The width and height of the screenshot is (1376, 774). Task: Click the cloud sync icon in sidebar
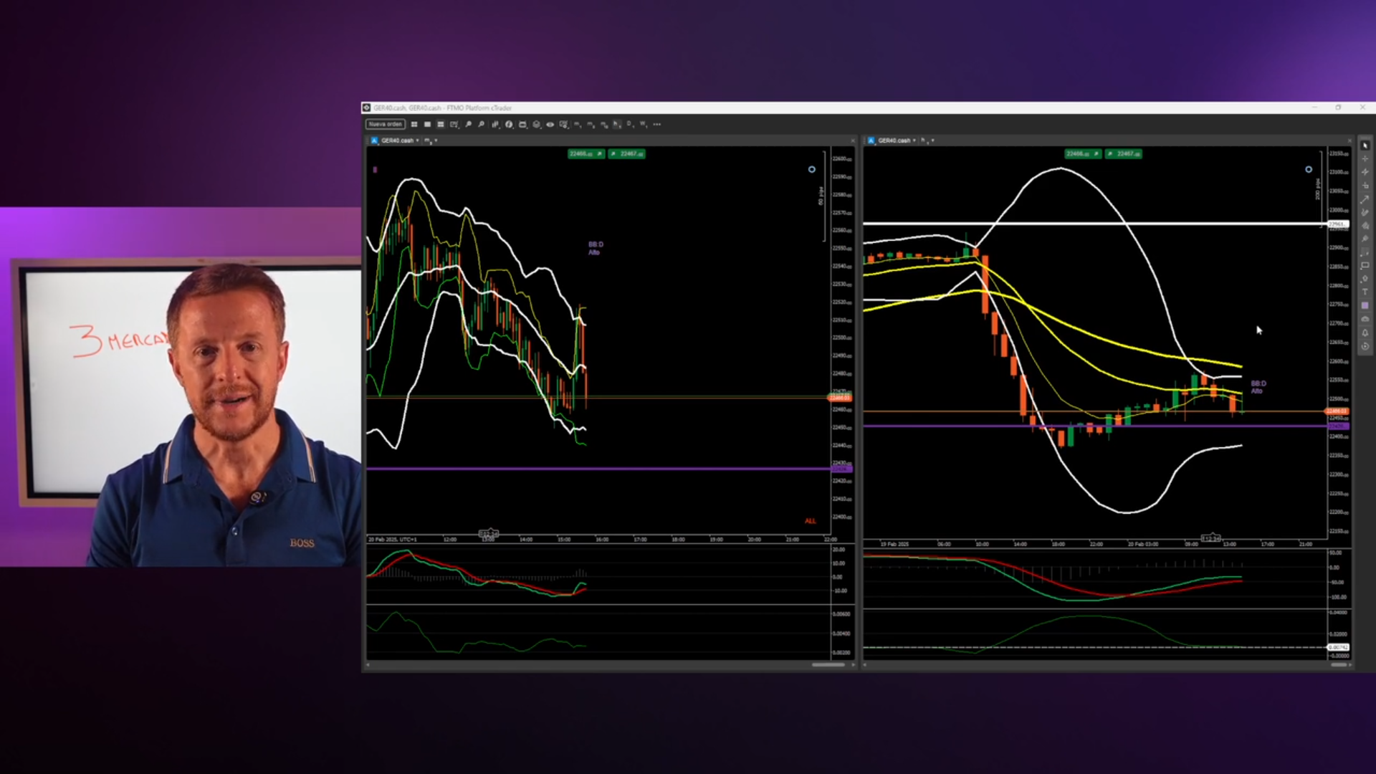click(1365, 319)
